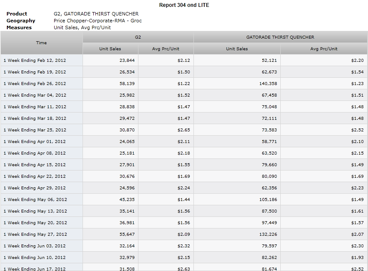The height and width of the screenshot is (271, 368).
Task: Click Gatorade unit sales cell 63,520
Action: coord(237,153)
